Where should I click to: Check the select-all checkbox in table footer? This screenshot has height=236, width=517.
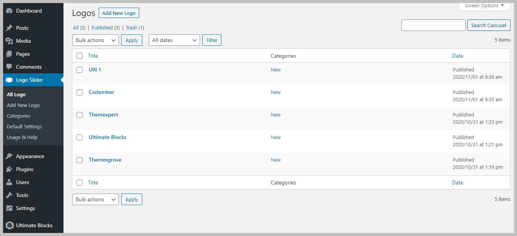coord(80,183)
